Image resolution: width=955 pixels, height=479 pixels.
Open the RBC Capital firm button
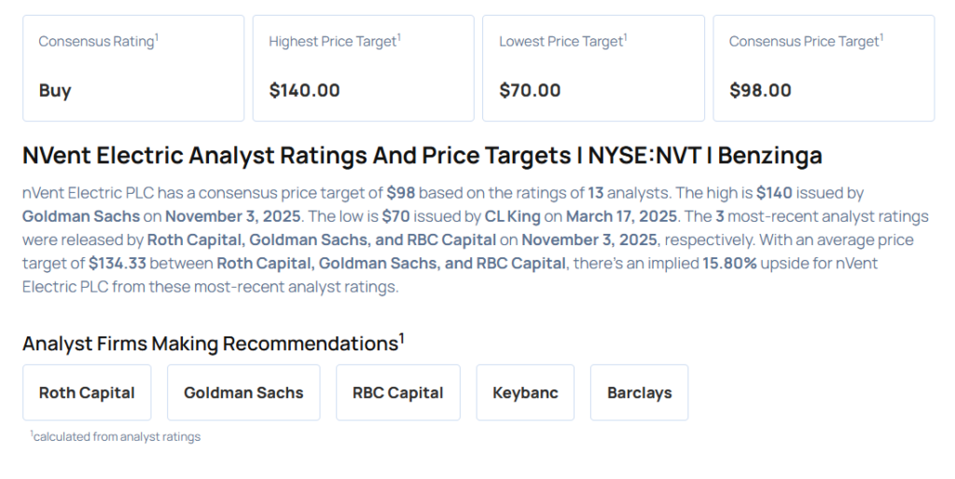[397, 392]
